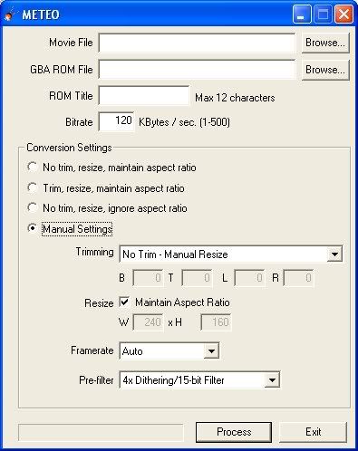Focus the GBA ROM File path field
This screenshot has width=358, height=451.
[197, 70]
